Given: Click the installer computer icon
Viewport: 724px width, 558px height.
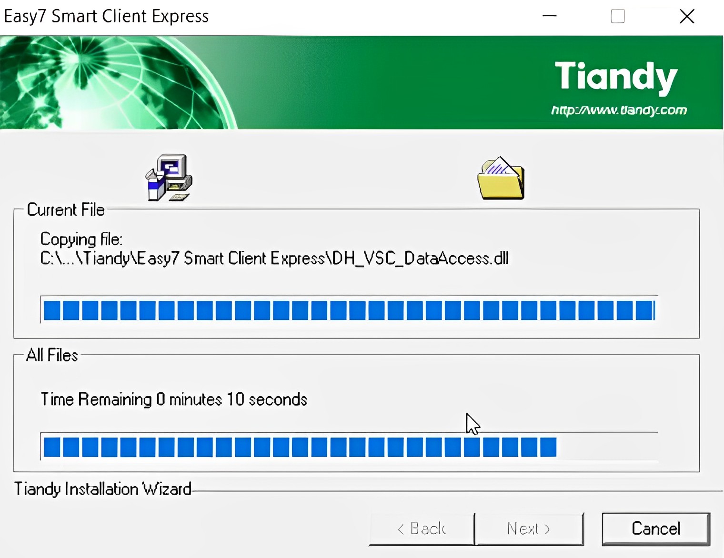Looking at the screenshot, I should [x=169, y=177].
